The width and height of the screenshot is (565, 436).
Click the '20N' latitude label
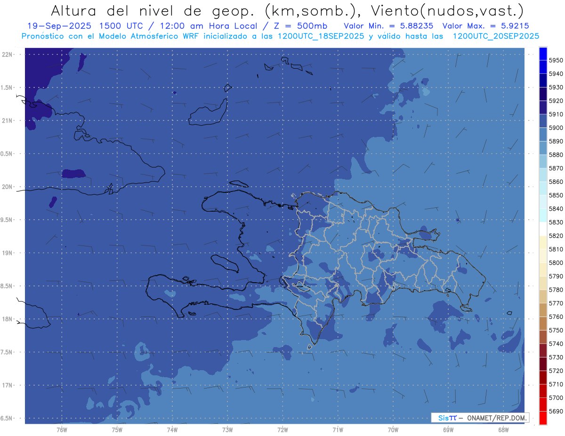coord(7,187)
